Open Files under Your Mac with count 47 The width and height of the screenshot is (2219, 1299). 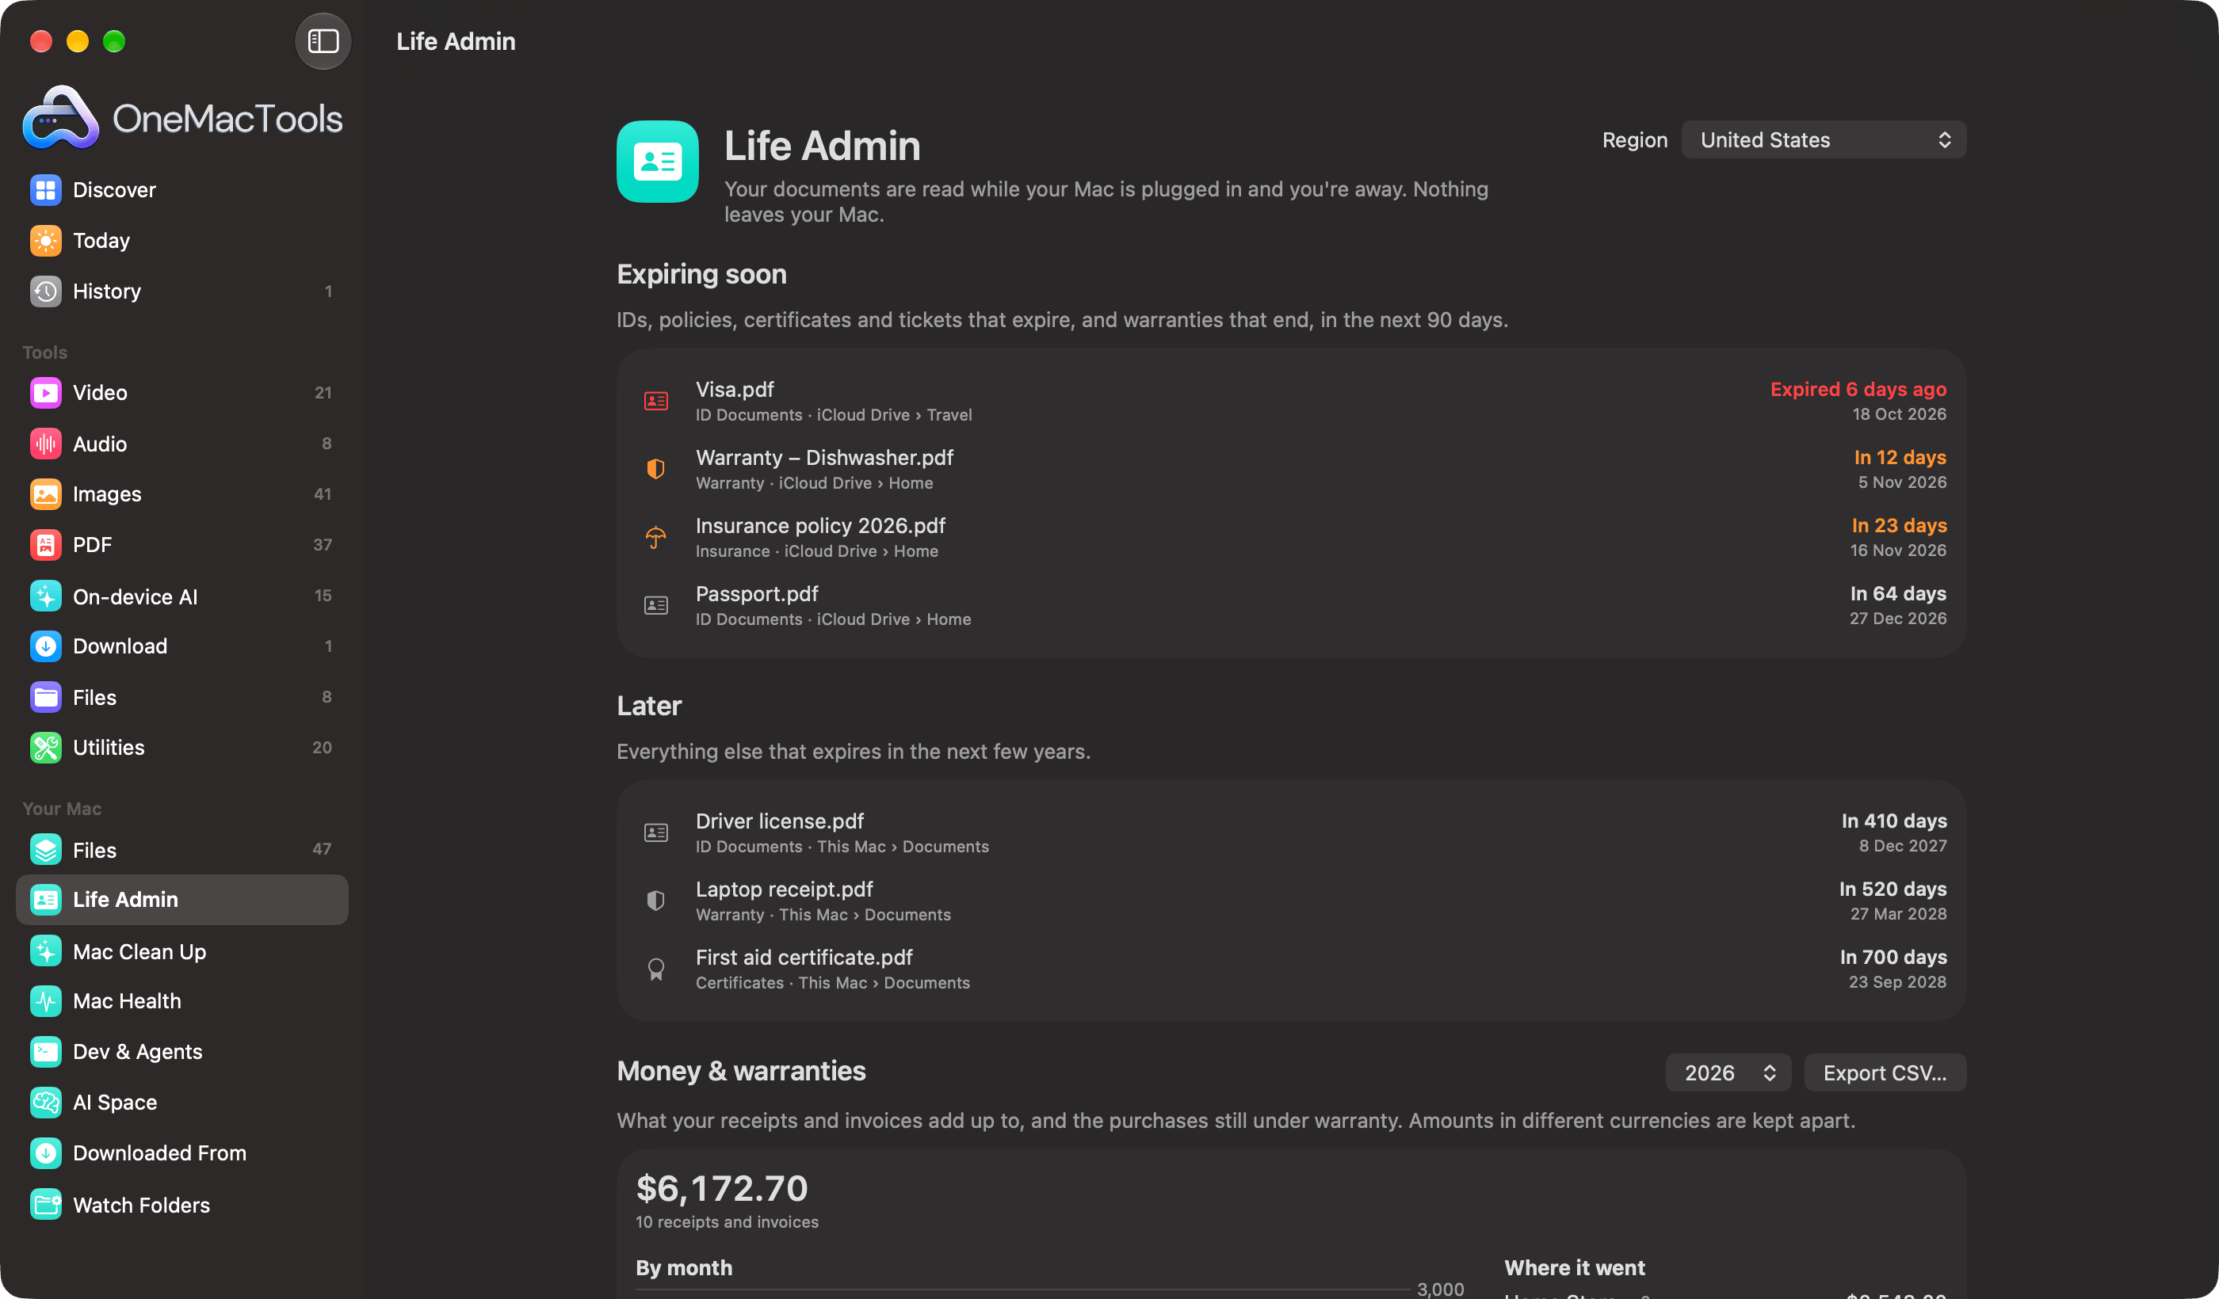(182, 849)
